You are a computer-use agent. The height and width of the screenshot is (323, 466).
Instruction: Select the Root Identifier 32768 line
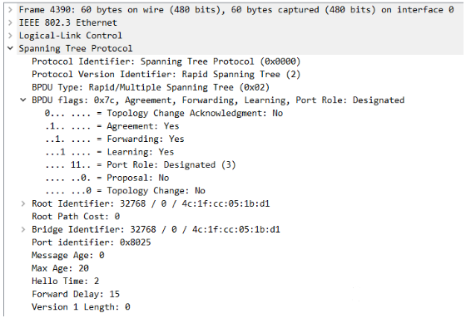151,203
